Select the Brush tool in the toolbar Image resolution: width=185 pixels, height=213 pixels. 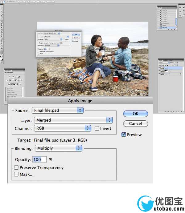tap(2, 23)
